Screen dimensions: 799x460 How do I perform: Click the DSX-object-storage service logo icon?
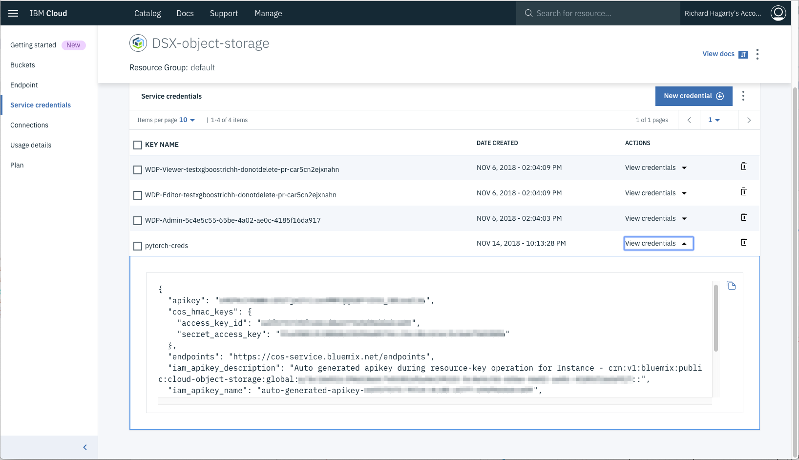pos(138,43)
